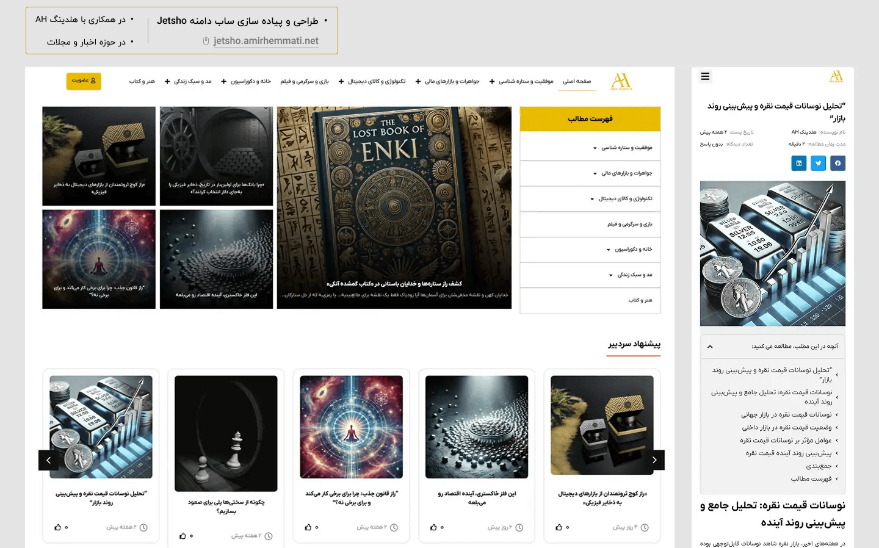This screenshot has height=548, width=879.
Task: Open chess piece card in editor's picks
Action: [226, 434]
